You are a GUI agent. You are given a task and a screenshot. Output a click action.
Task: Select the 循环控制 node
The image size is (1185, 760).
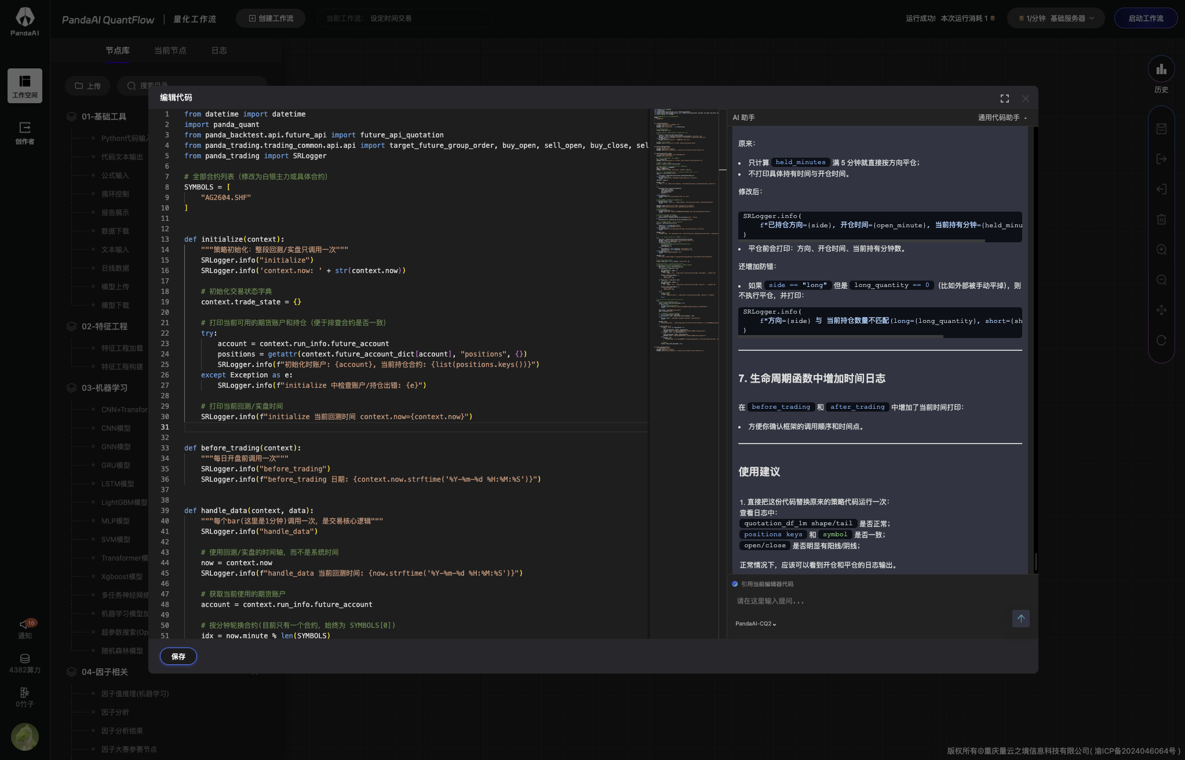point(115,194)
